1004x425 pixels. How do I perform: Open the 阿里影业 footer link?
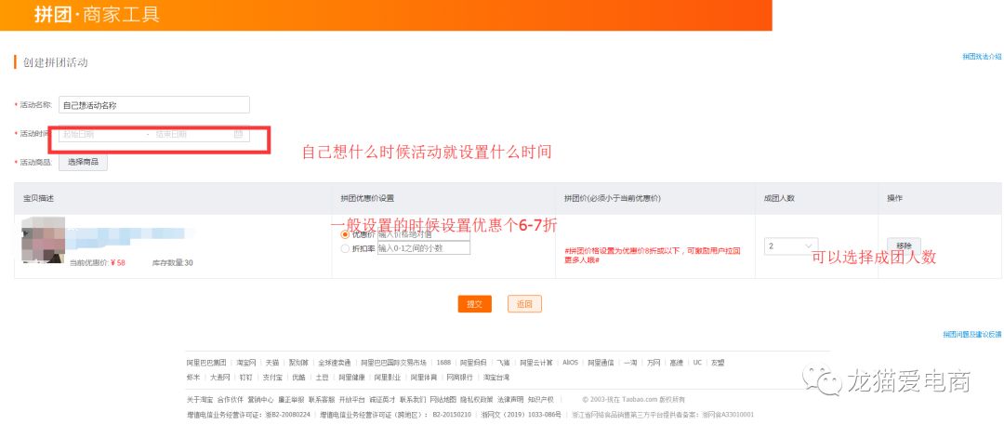click(388, 377)
